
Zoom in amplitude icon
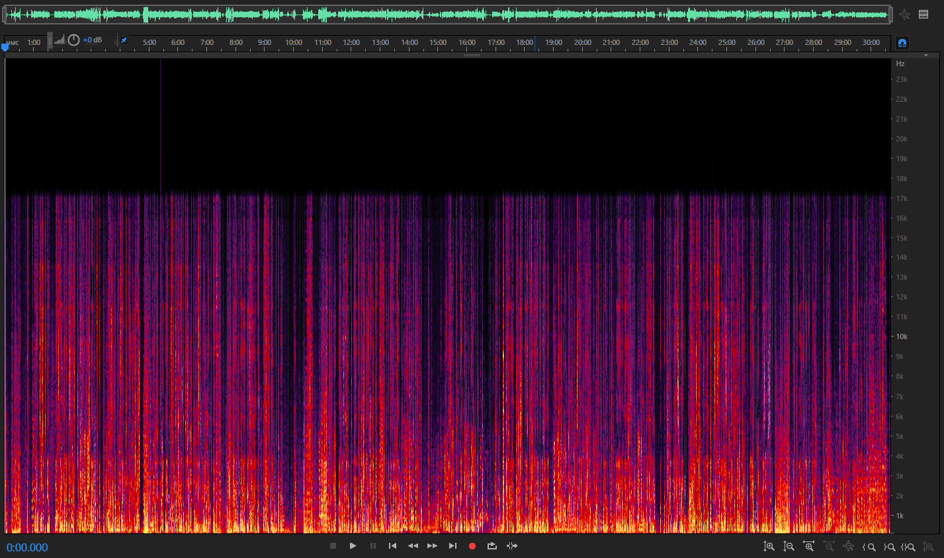(x=769, y=547)
